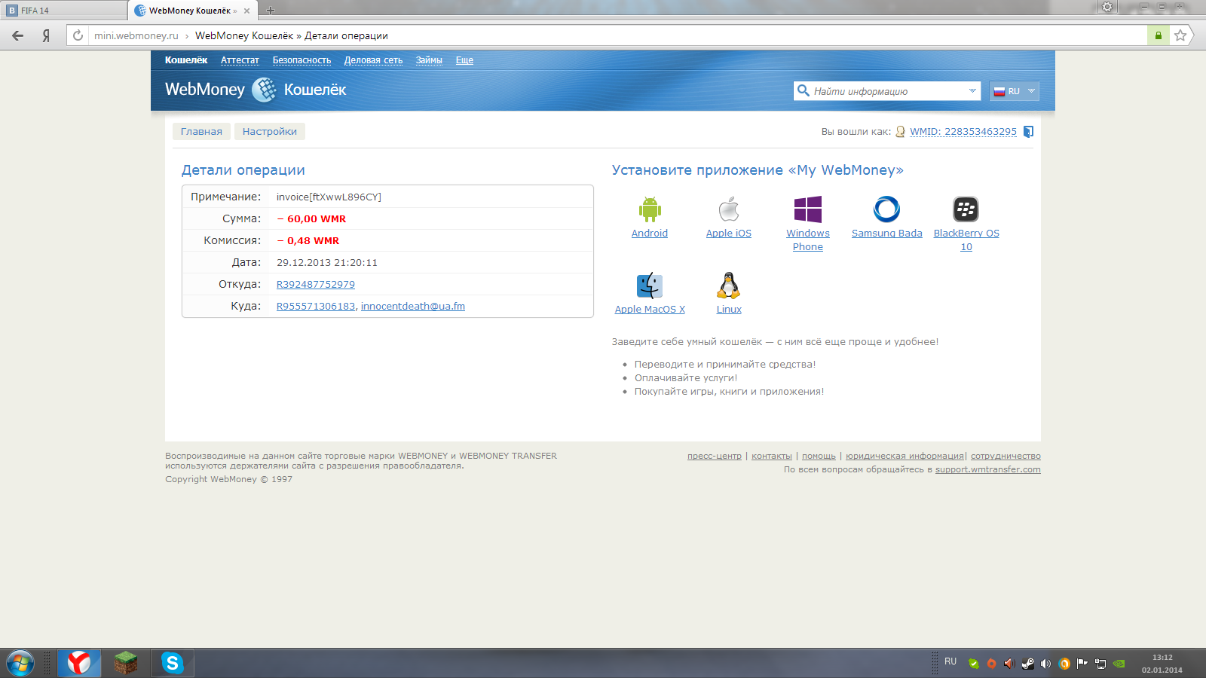This screenshot has width=1206, height=678.
Task: Open the Yandex 'Я' home button
Action: [x=47, y=35]
